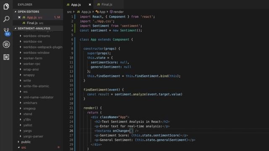269x151 pixels.
Task: Click 'Text Sentiment Analysis in React' heading
Action: pyautogui.click(x=131, y=122)
